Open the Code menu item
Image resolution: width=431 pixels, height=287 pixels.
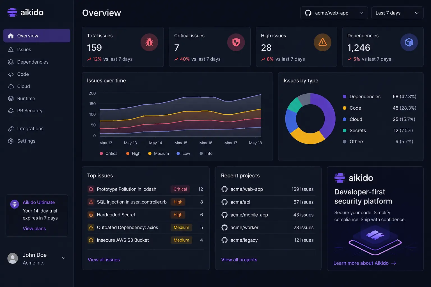37,74
